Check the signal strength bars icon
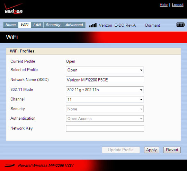The image size is (187, 171). [x=93, y=25]
